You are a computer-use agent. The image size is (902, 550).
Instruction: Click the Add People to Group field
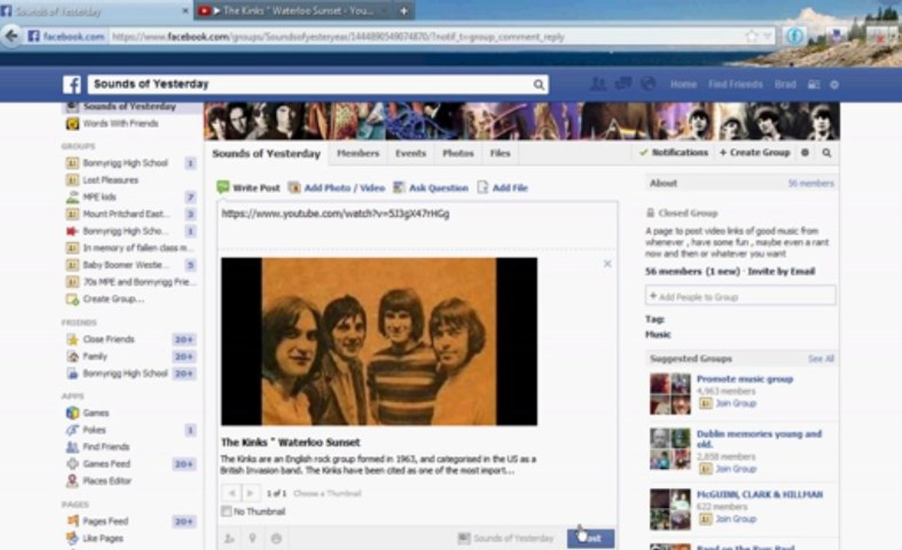(x=741, y=296)
